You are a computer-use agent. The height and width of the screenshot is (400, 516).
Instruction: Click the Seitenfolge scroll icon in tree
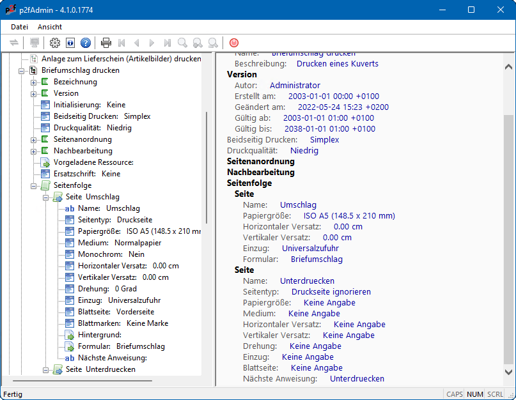[45, 185]
